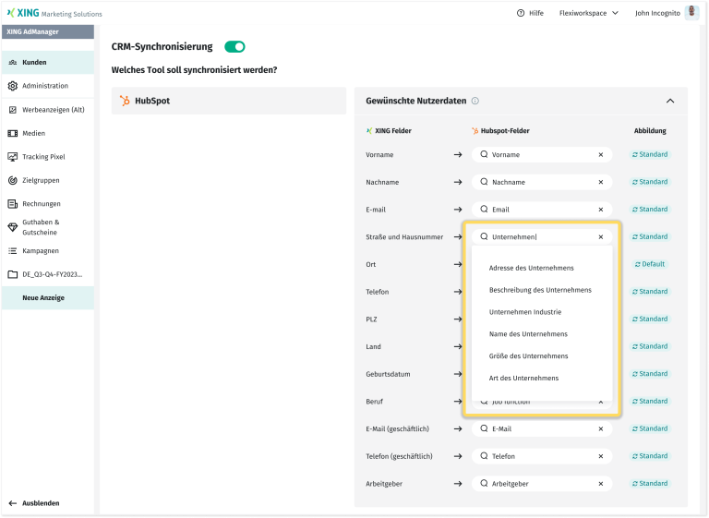Click the Default badge in the Ort row
Image resolution: width=709 pixels, height=518 pixels.
[x=650, y=264]
